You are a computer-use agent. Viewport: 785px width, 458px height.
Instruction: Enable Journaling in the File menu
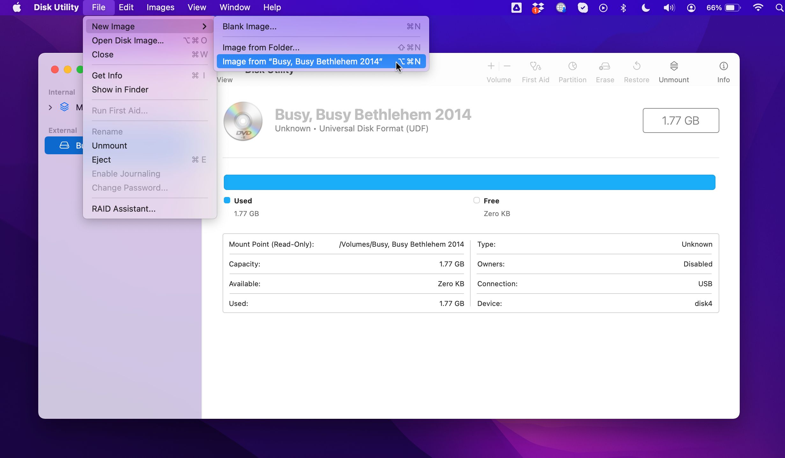(126, 173)
